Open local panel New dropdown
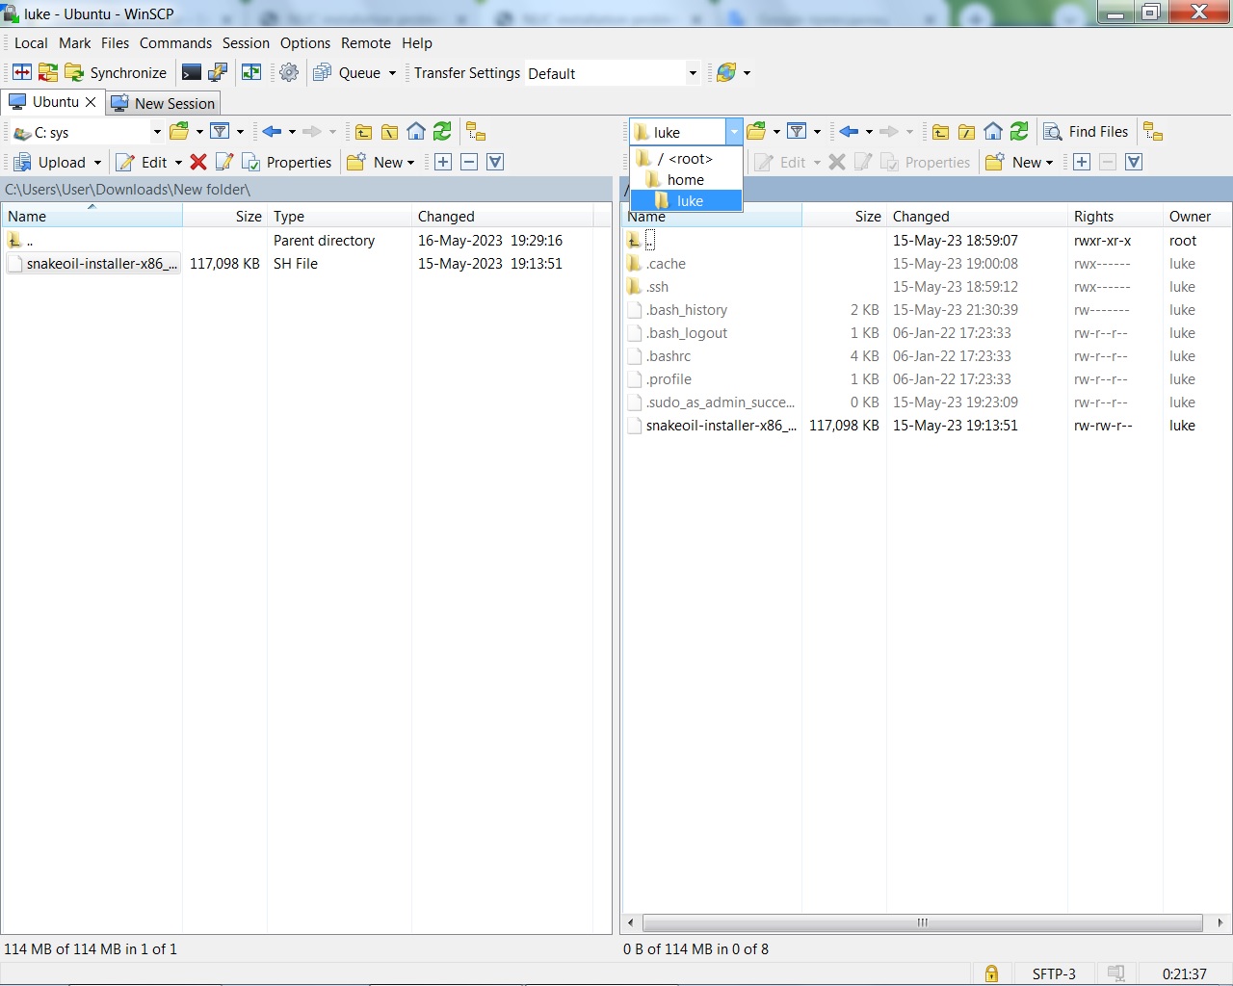 tap(380, 162)
